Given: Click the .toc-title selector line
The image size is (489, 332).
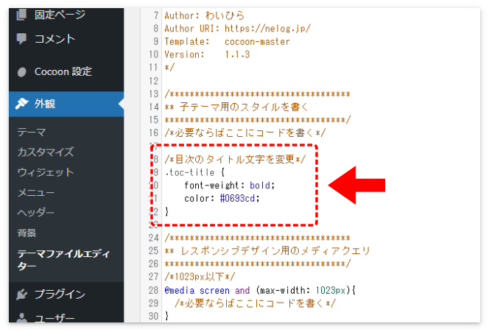Looking at the screenshot, I should coord(194,172).
